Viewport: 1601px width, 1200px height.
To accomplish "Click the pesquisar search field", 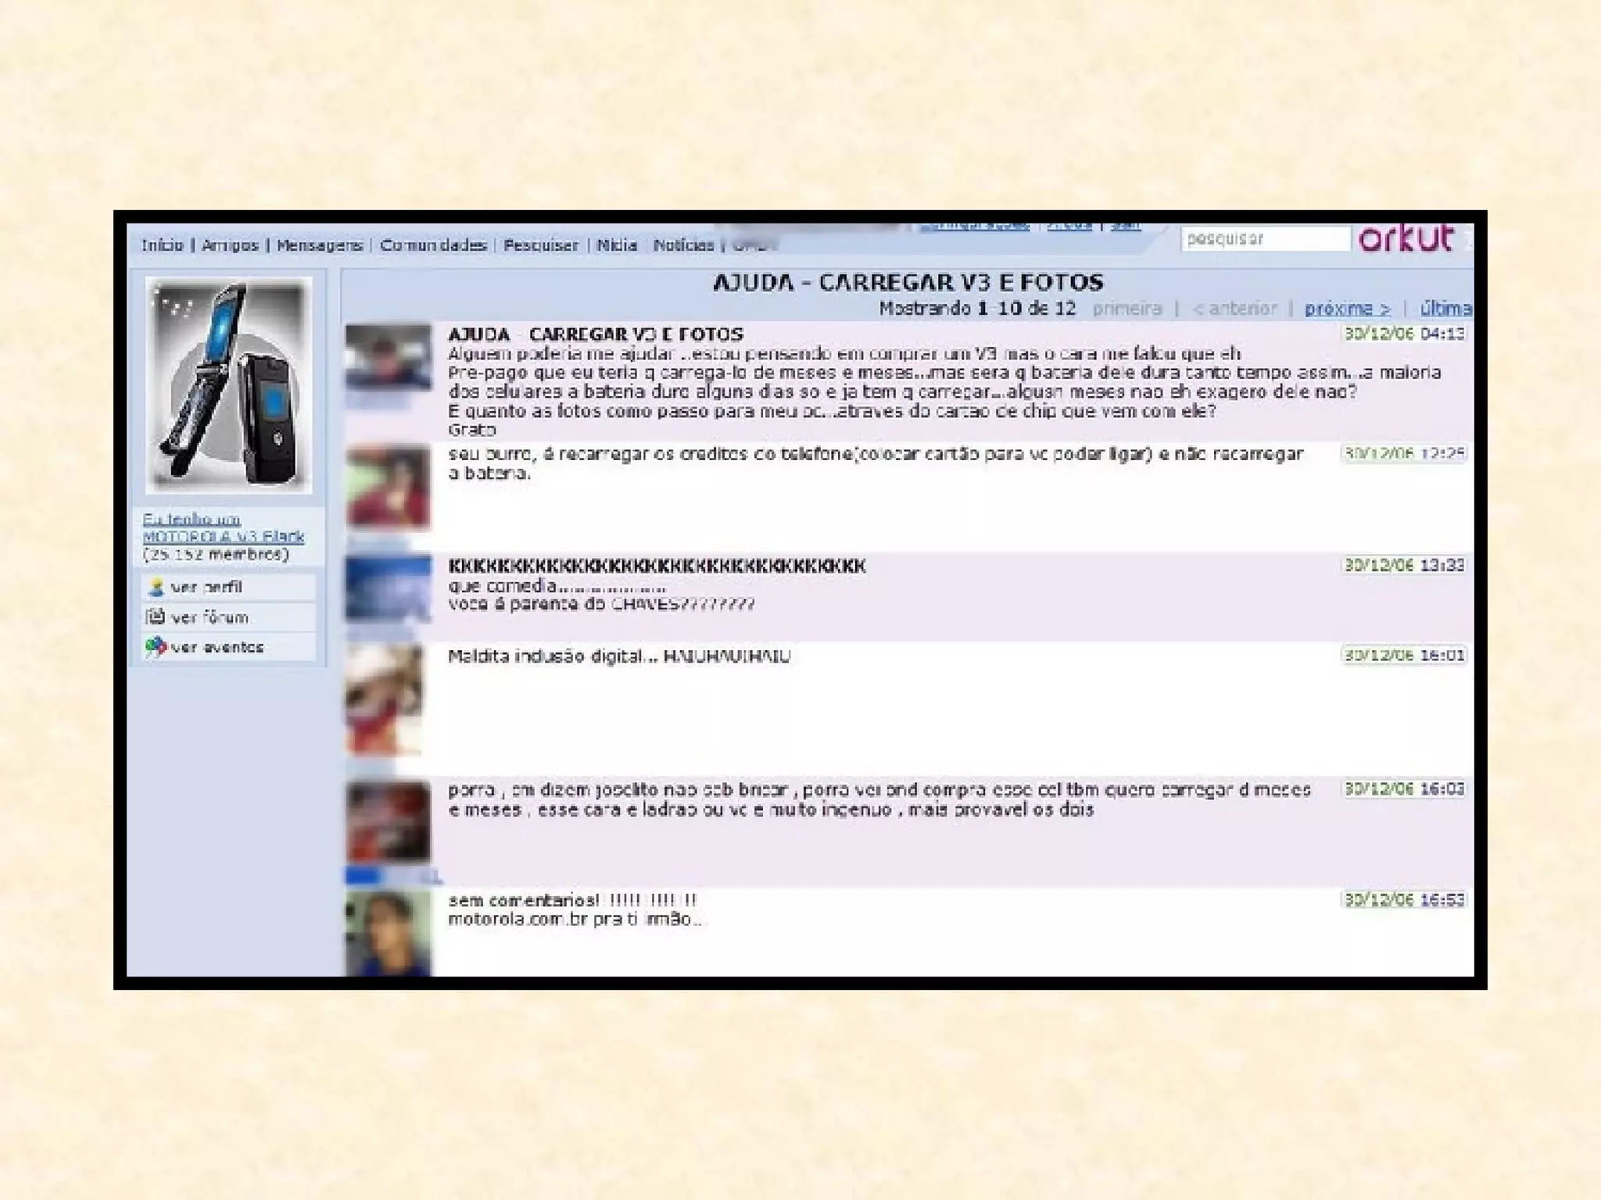I will coord(1265,239).
